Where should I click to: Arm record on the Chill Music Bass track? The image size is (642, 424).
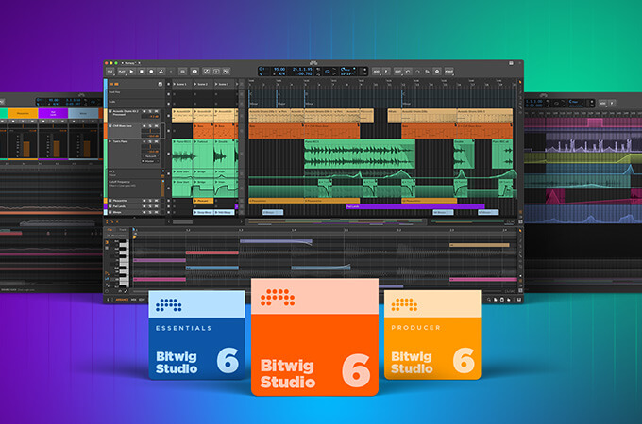(144, 126)
